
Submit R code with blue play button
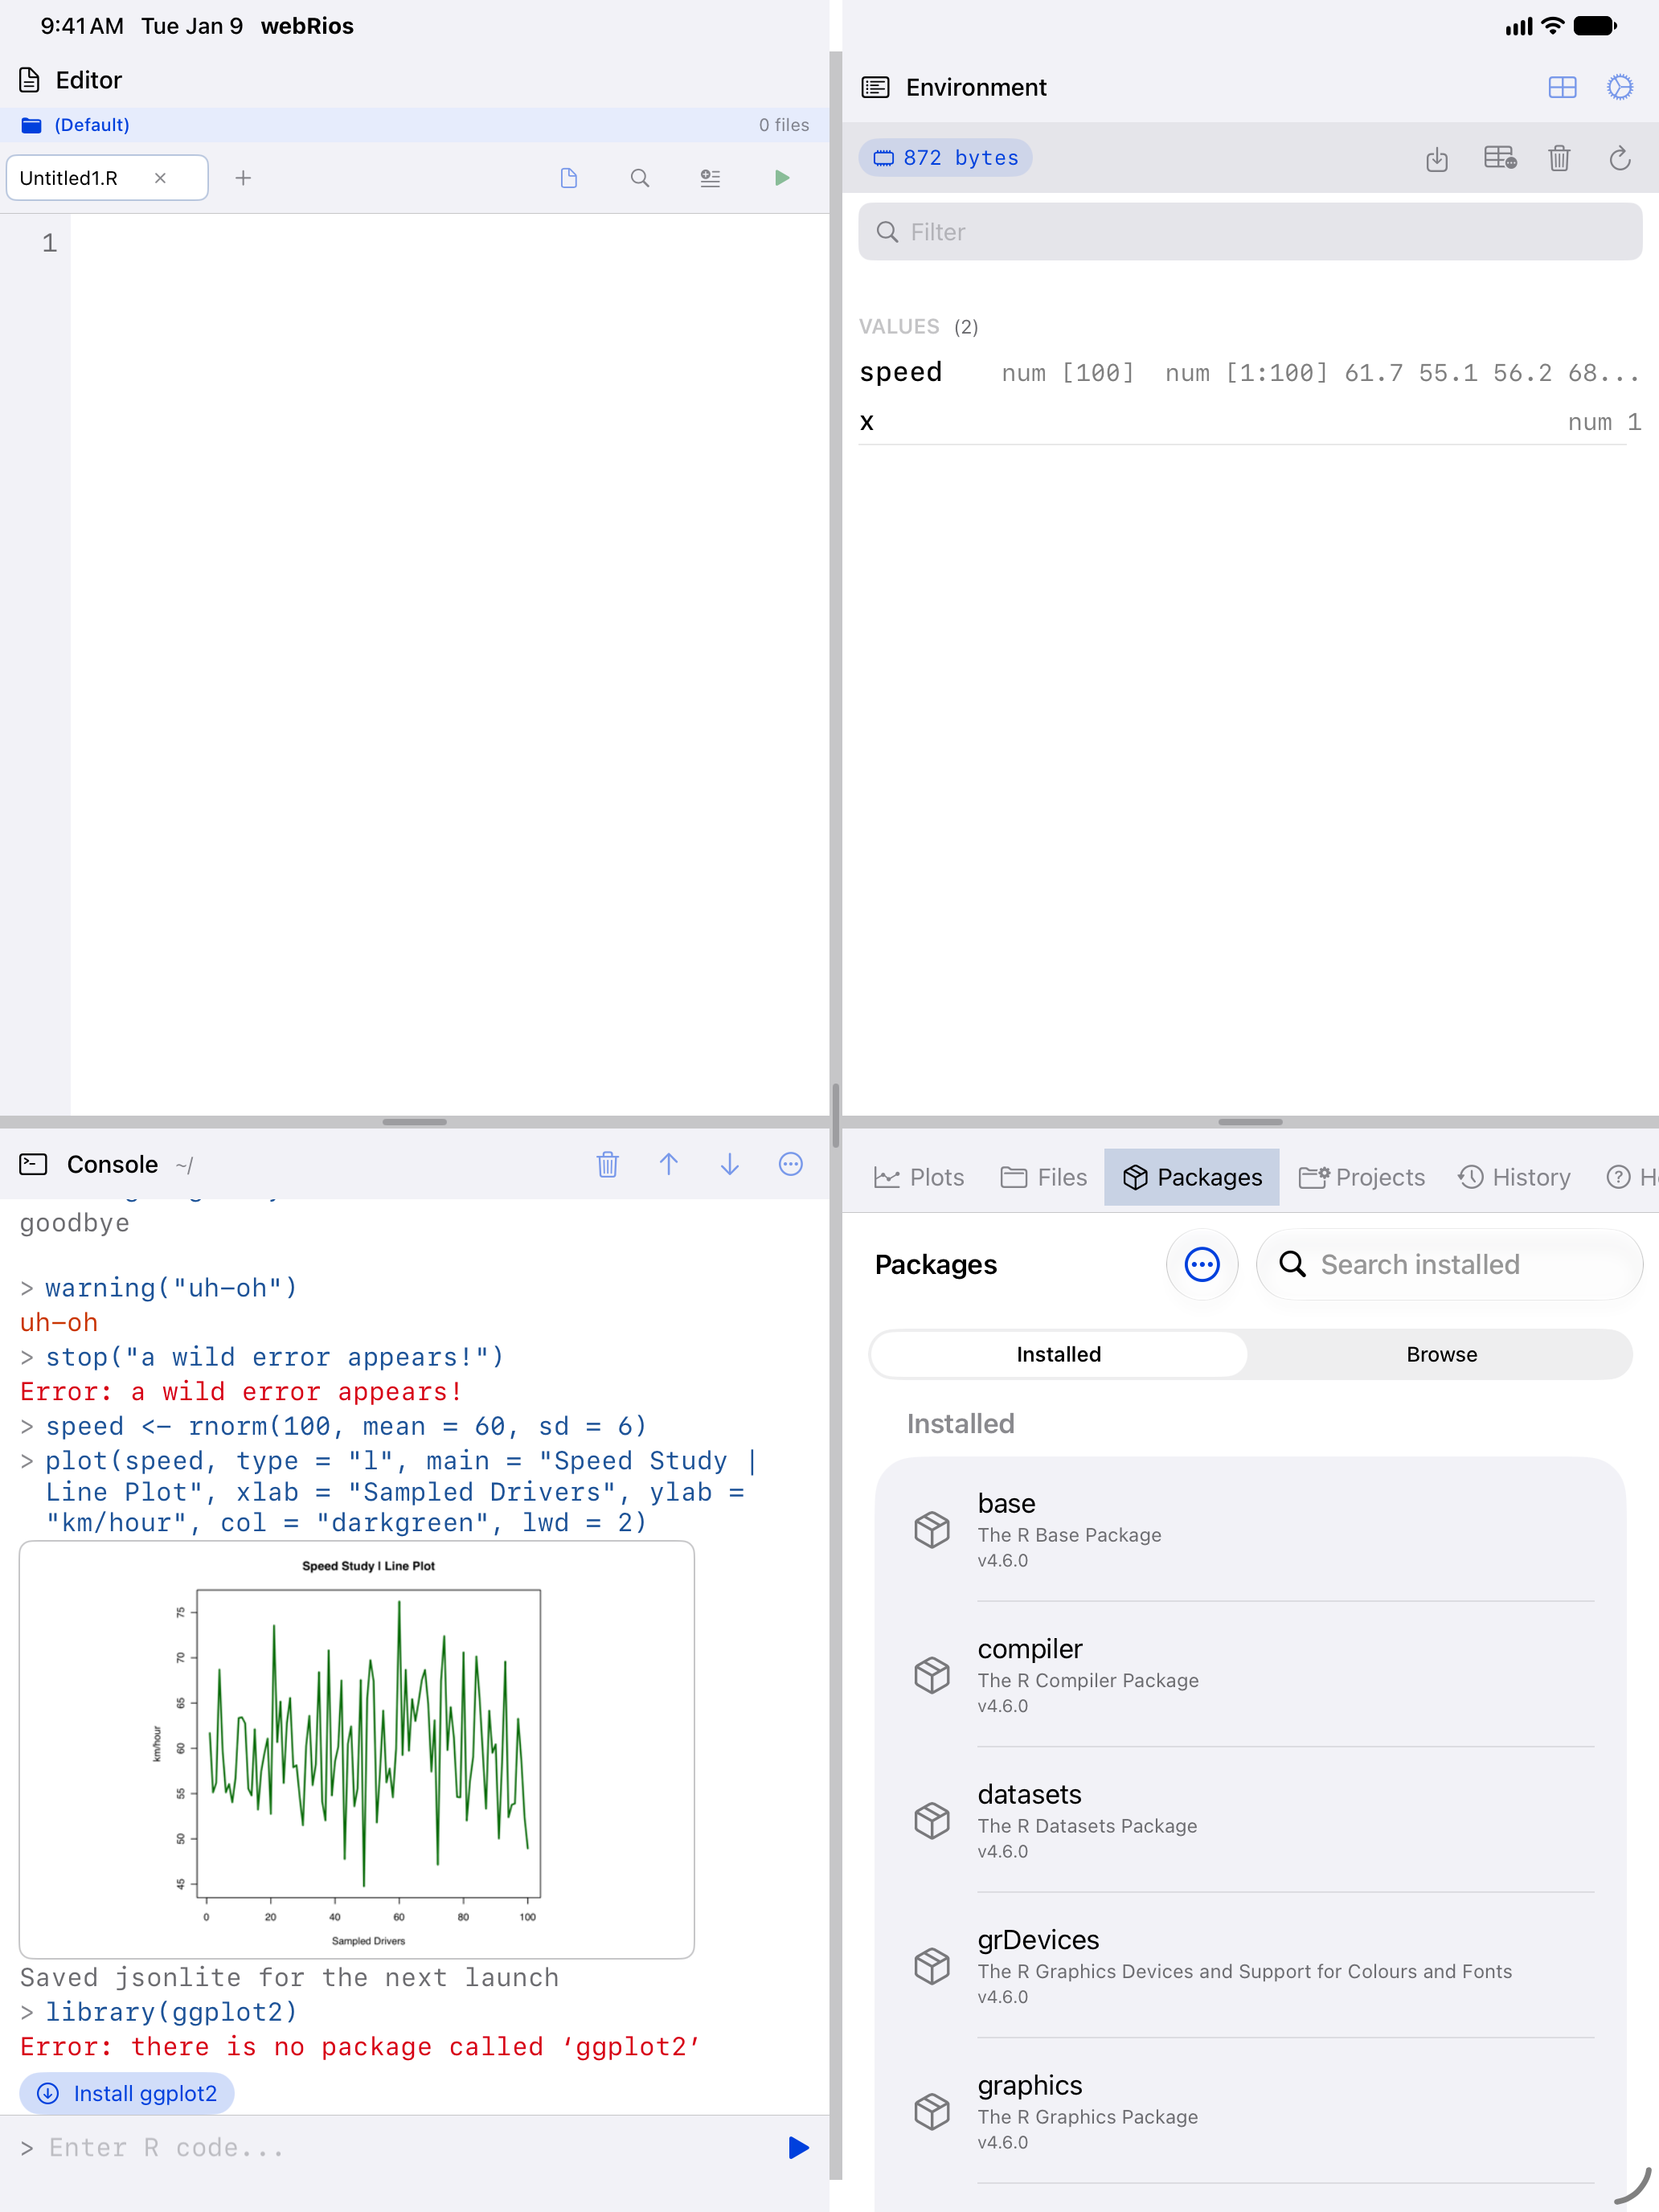pyautogui.click(x=798, y=2147)
